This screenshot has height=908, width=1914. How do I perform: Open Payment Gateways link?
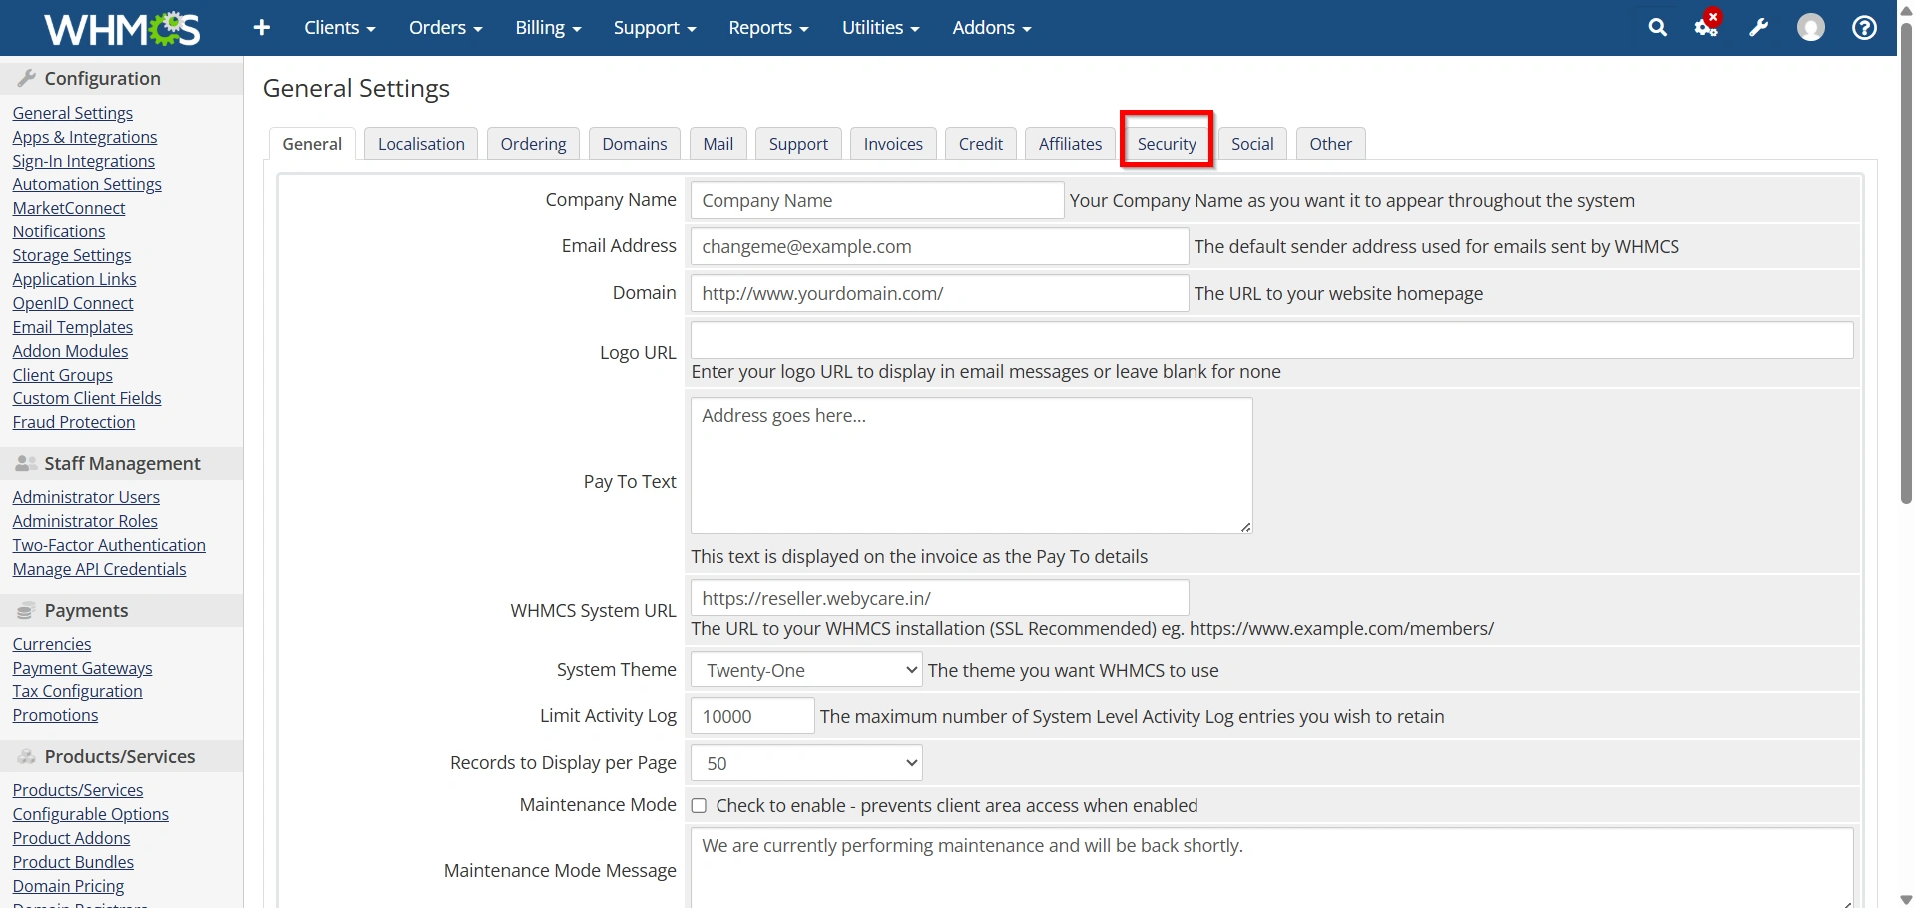[83, 668]
